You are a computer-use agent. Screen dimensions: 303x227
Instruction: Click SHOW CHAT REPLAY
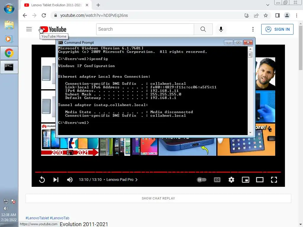(158, 198)
